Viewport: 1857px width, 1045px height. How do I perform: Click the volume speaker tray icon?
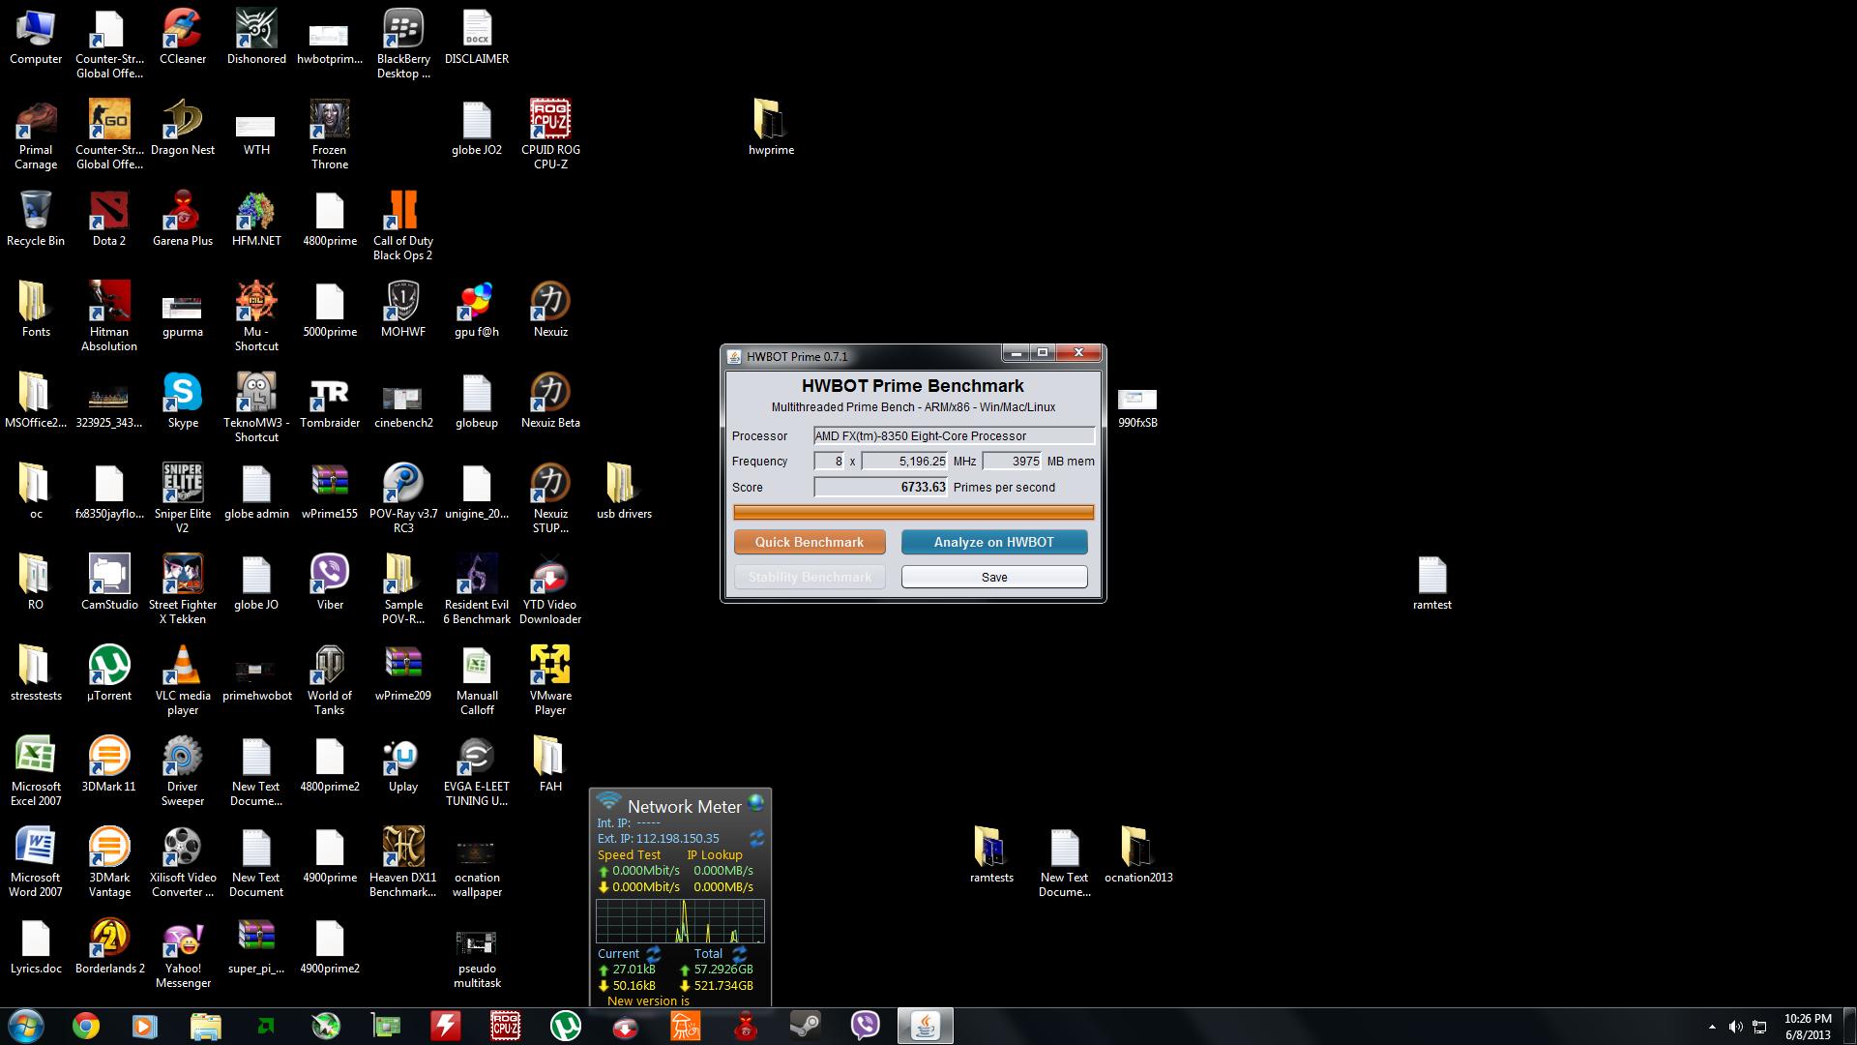point(1735,1027)
